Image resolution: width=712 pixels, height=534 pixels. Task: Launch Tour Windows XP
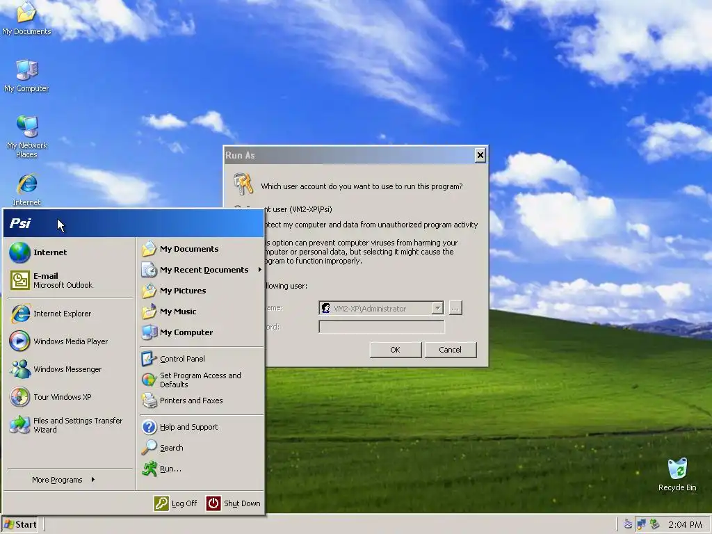(x=70, y=397)
